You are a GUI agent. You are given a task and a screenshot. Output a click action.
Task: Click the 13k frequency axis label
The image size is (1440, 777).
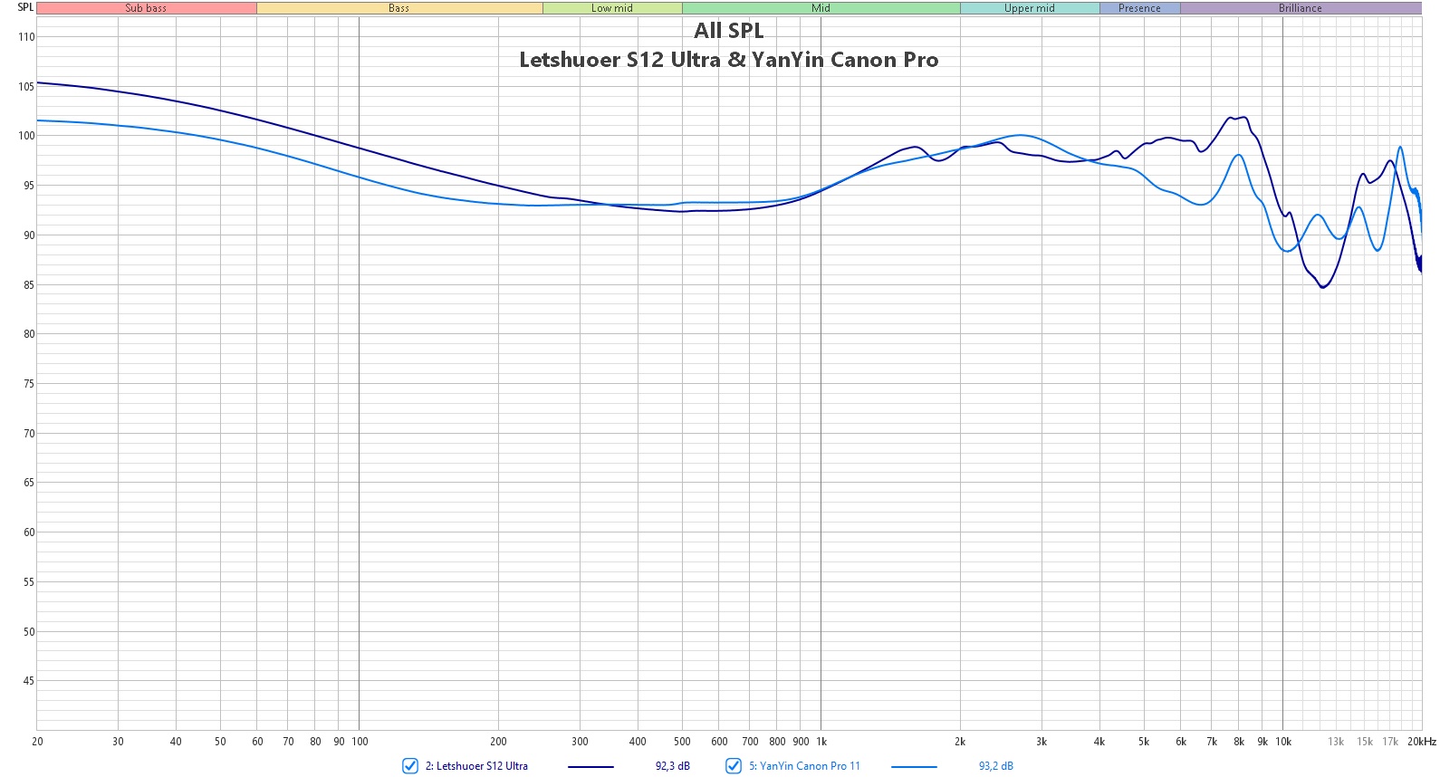(x=1336, y=742)
